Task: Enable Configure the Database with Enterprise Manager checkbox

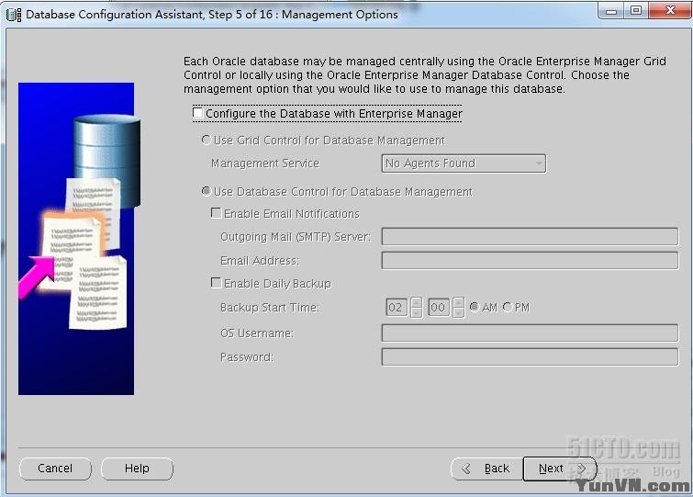Action: pos(198,113)
